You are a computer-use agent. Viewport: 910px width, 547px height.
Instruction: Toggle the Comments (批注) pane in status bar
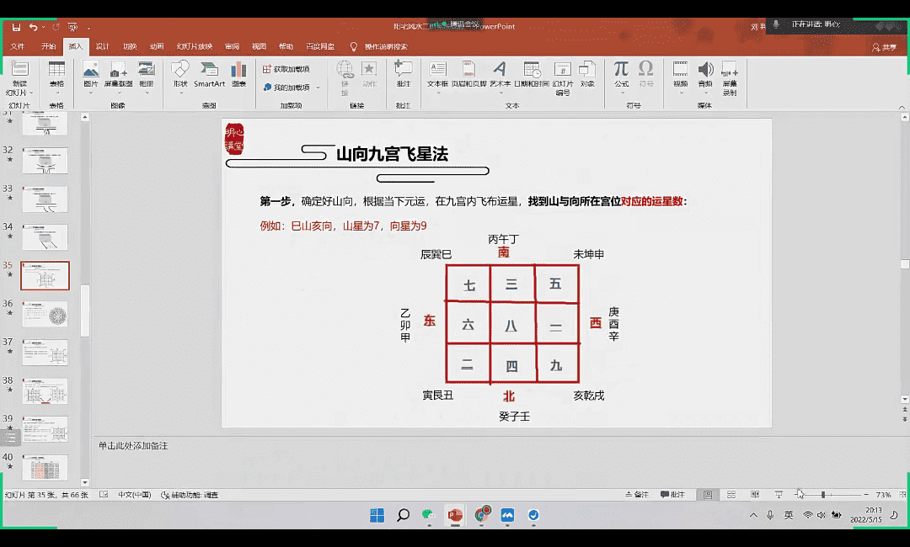pyautogui.click(x=672, y=495)
